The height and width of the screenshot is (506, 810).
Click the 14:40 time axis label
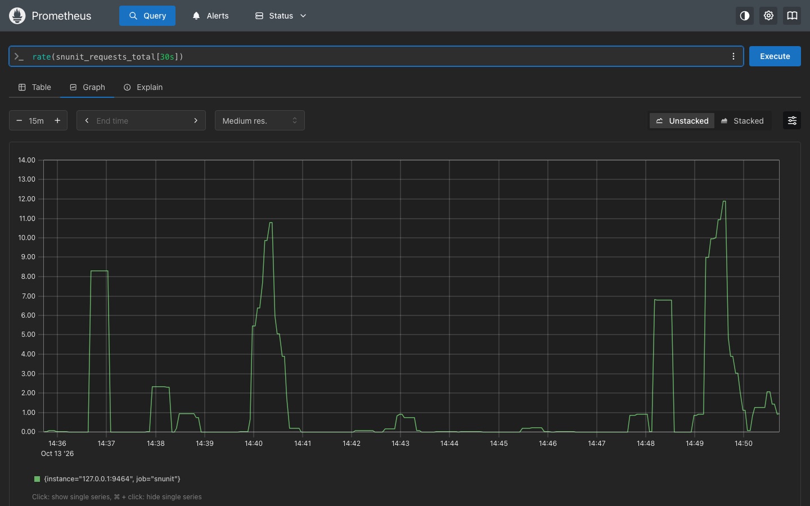pyautogui.click(x=254, y=444)
